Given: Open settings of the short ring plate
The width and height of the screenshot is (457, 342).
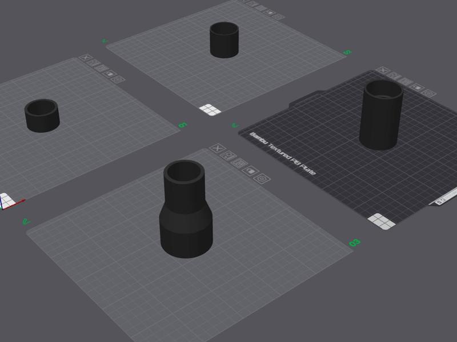Looking at the screenshot, I should click(x=118, y=79).
